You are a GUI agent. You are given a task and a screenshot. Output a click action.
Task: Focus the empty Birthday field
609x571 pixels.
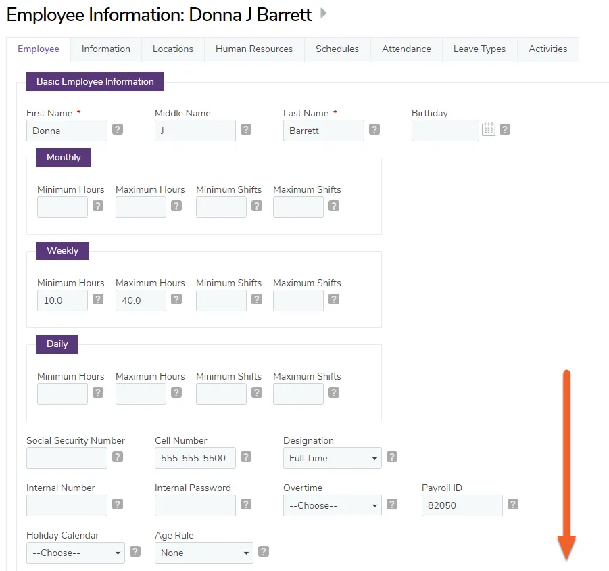coord(445,131)
